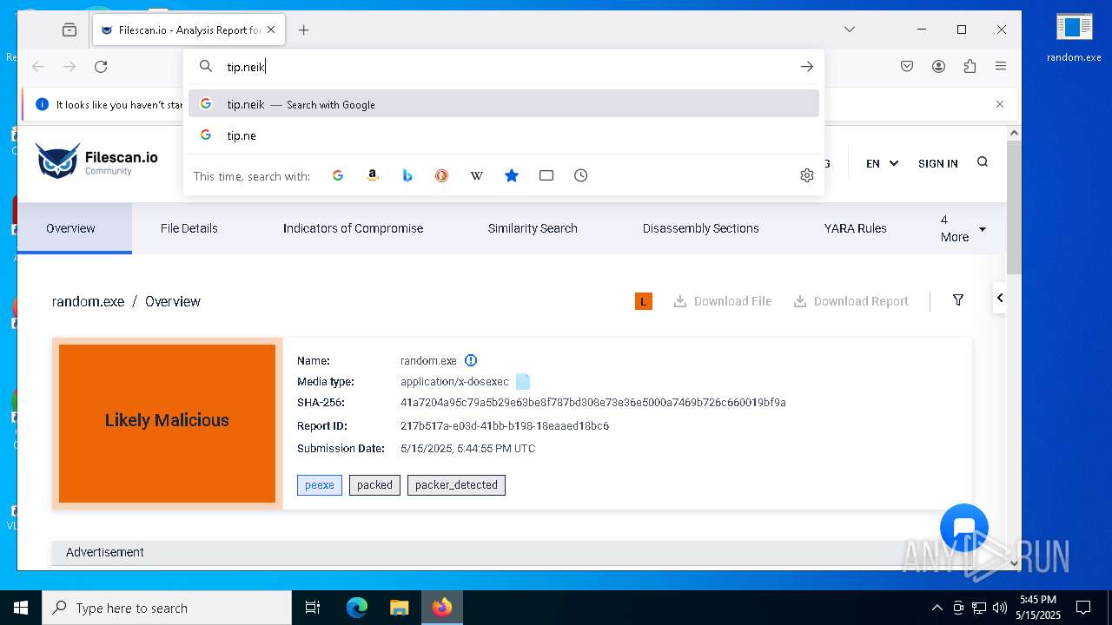This screenshot has width=1112, height=625.
Task: Open a new browser tab
Action: pos(303,30)
